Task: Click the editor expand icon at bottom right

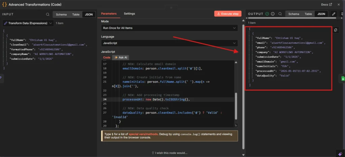Action: click(x=236, y=125)
